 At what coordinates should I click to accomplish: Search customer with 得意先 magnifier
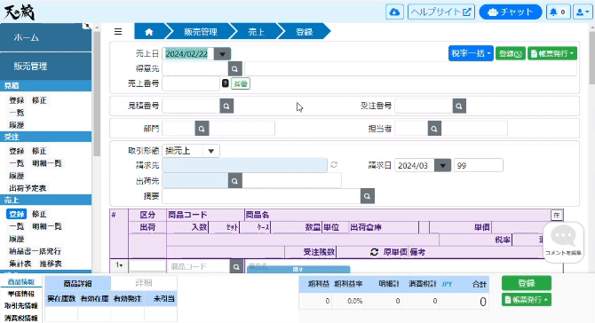234,69
